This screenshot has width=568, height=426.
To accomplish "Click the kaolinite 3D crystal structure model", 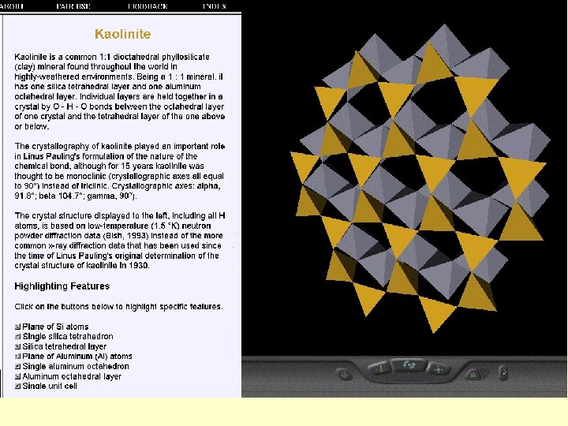I will pyautogui.click(x=420, y=178).
